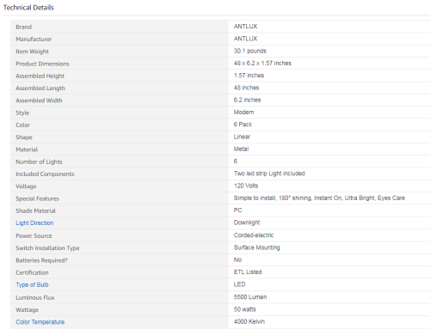The image size is (430, 329).
Task: Select the 'Item Weight' label
Action: [x=32, y=52]
